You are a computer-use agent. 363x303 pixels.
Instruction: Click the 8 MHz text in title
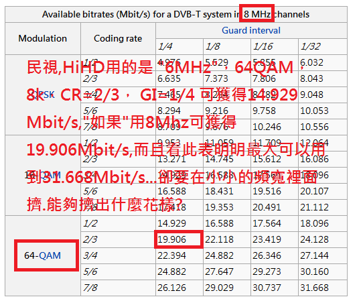pyautogui.click(x=257, y=14)
